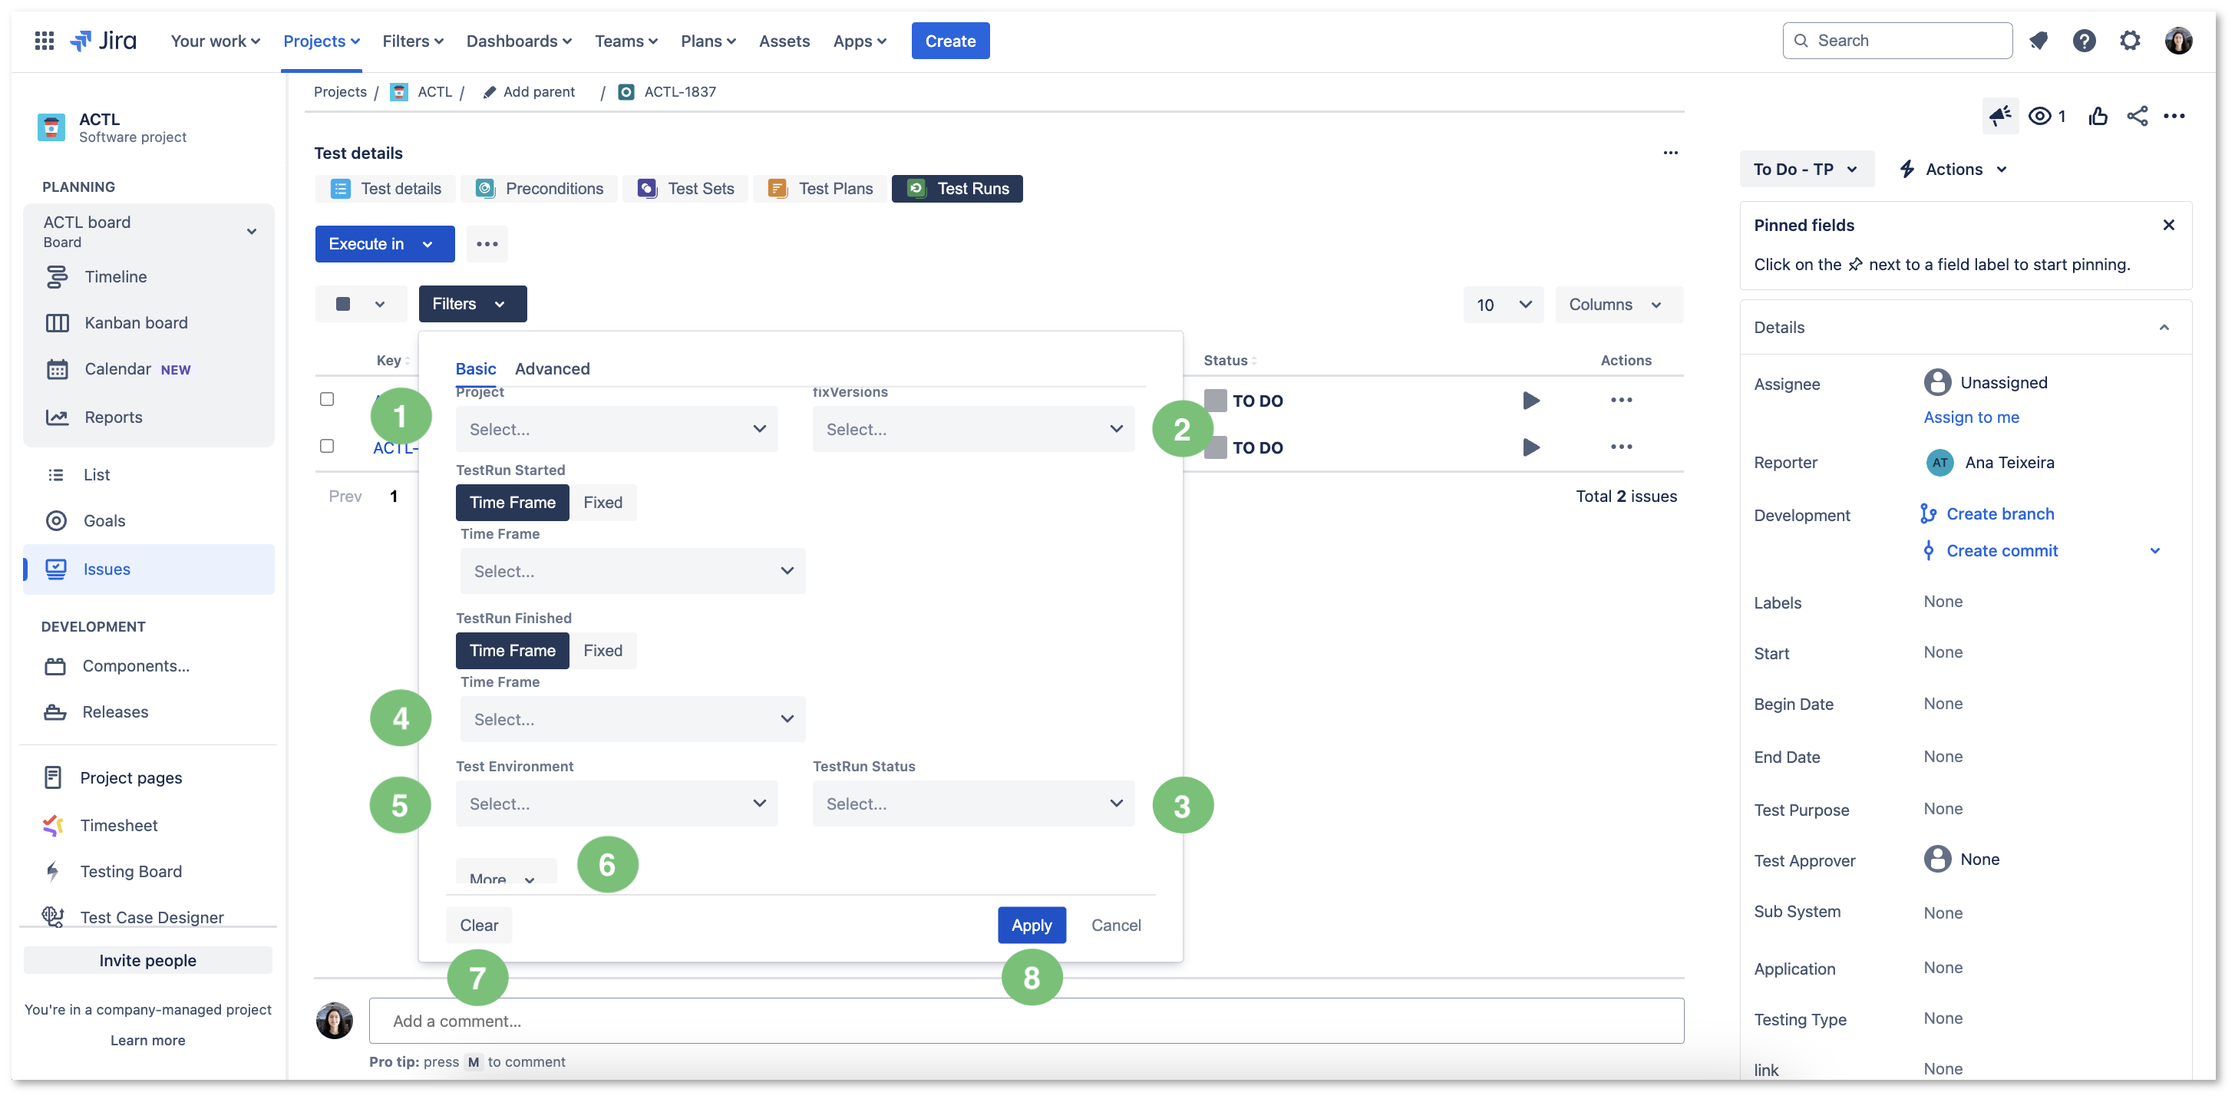
Task: Open the Preconditions tab
Action: (x=539, y=188)
